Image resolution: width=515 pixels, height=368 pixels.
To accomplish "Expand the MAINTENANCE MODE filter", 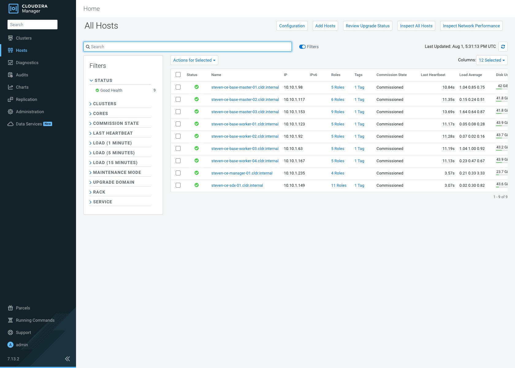I will [120, 172].
